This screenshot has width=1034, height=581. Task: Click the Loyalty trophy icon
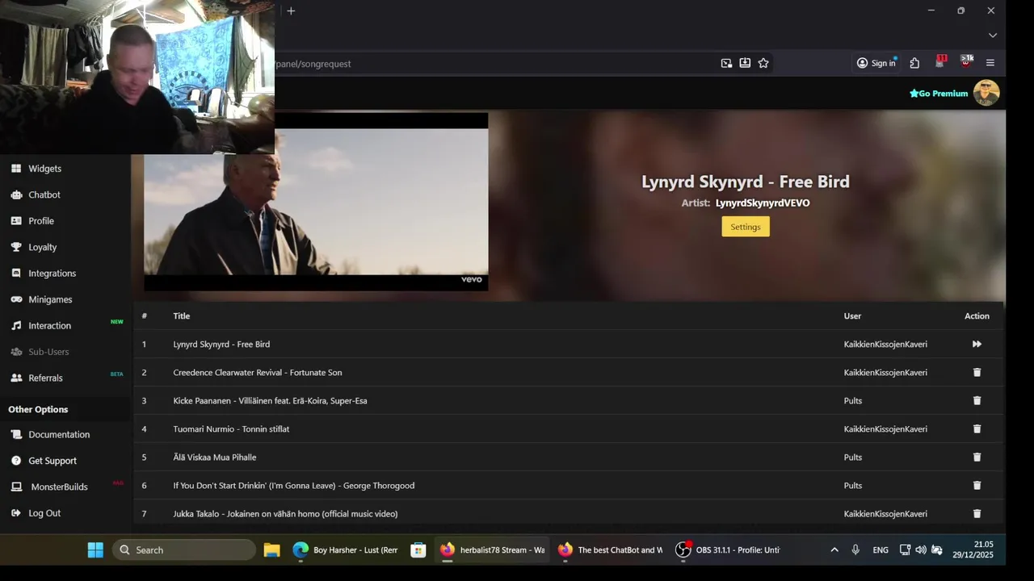tap(15, 247)
